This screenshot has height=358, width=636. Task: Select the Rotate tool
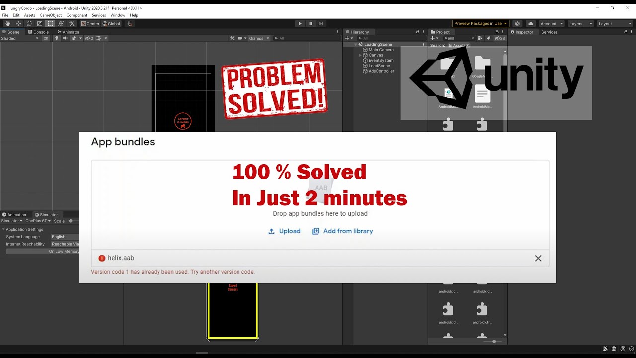click(x=29, y=23)
